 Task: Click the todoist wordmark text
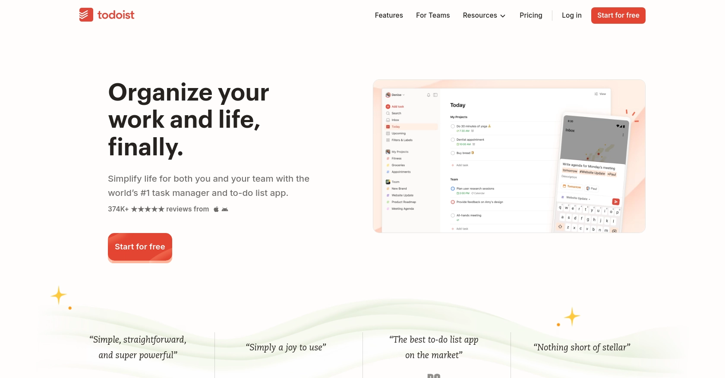(116, 15)
